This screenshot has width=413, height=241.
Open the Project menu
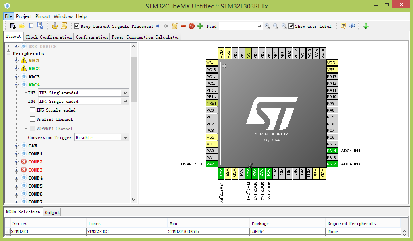coord(24,16)
